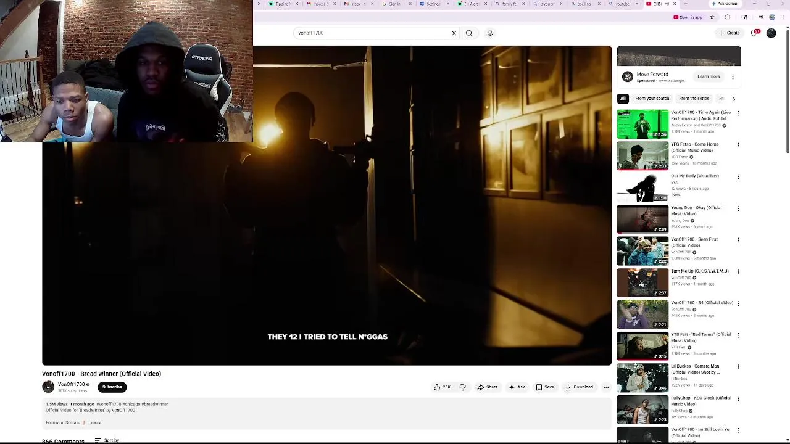Open the browser extensions puzzle icon

[x=728, y=17]
